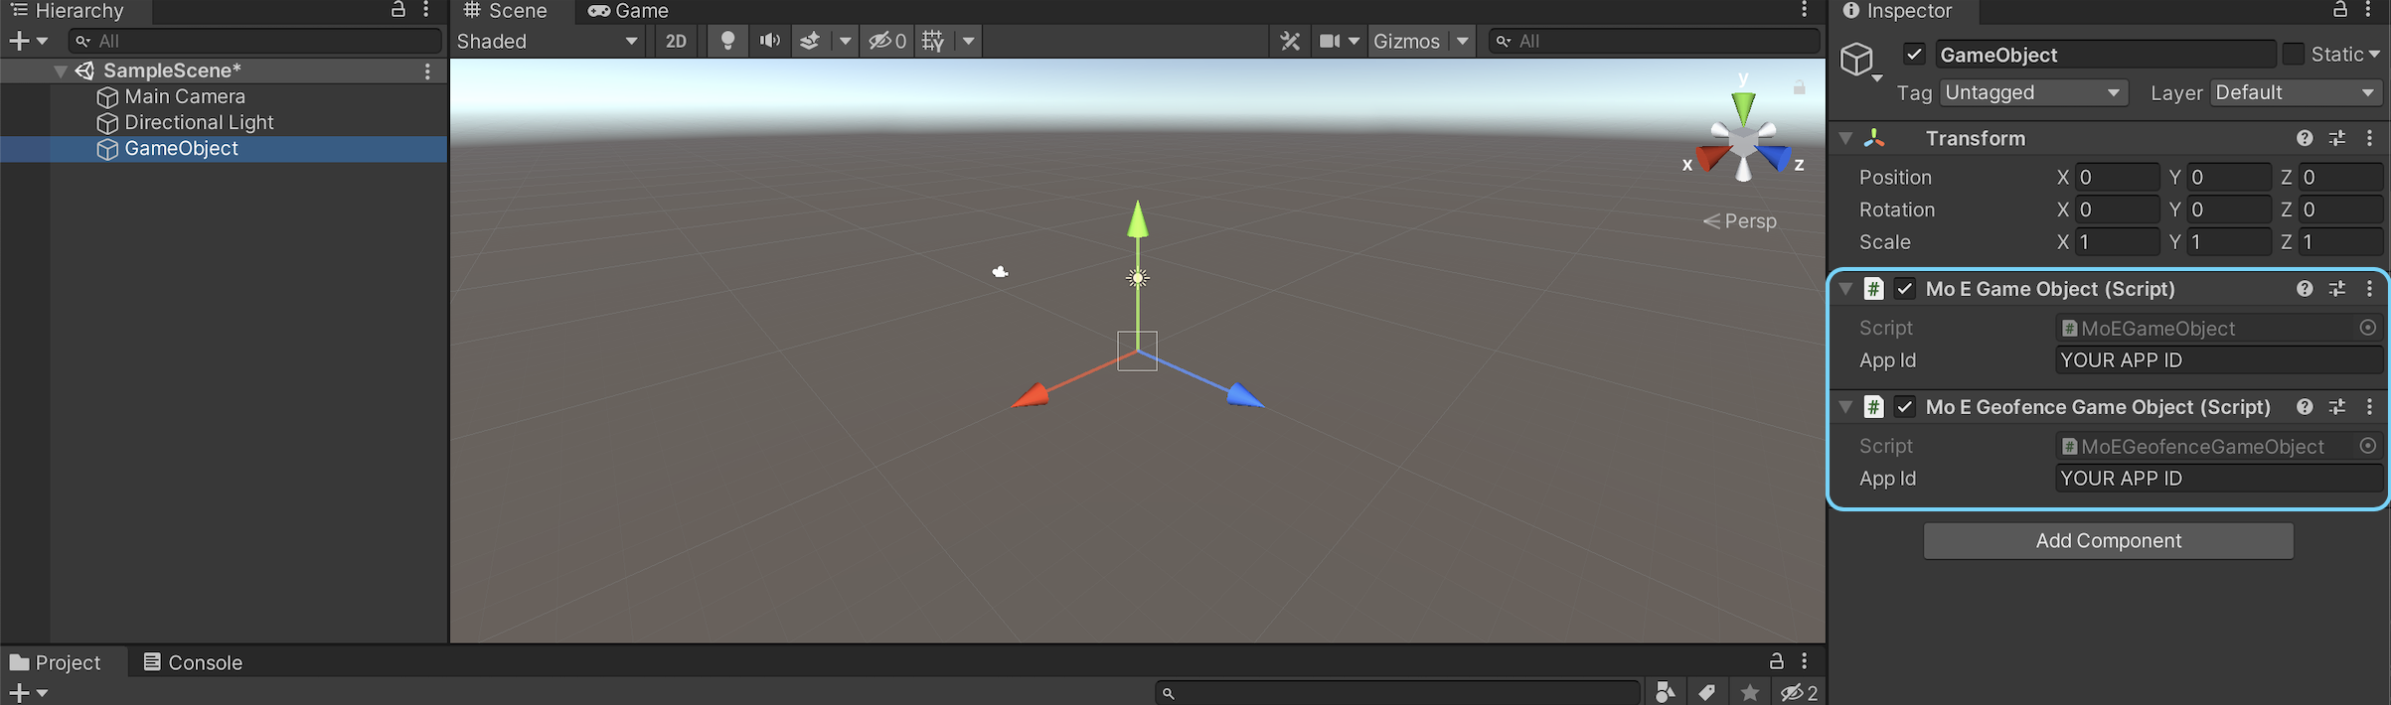This screenshot has height=705, width=2391.
Task: Open Transform component presets icon
Action: click(x=2337, y=138)
